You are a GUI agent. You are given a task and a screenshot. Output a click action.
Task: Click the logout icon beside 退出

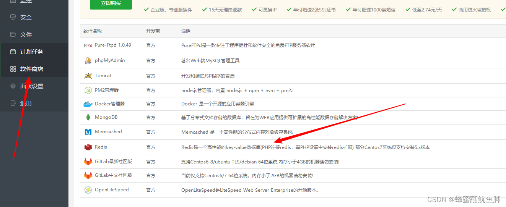pyautogui.click(x=13, y=103)
